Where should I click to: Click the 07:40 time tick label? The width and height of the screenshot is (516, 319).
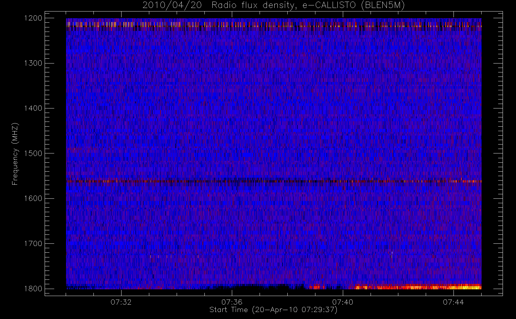coord(343,302)
